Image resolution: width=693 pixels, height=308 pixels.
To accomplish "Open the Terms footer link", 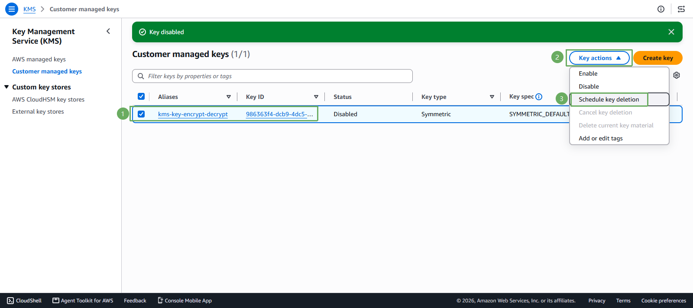I will pyautogui.click(x=623, y=301).
